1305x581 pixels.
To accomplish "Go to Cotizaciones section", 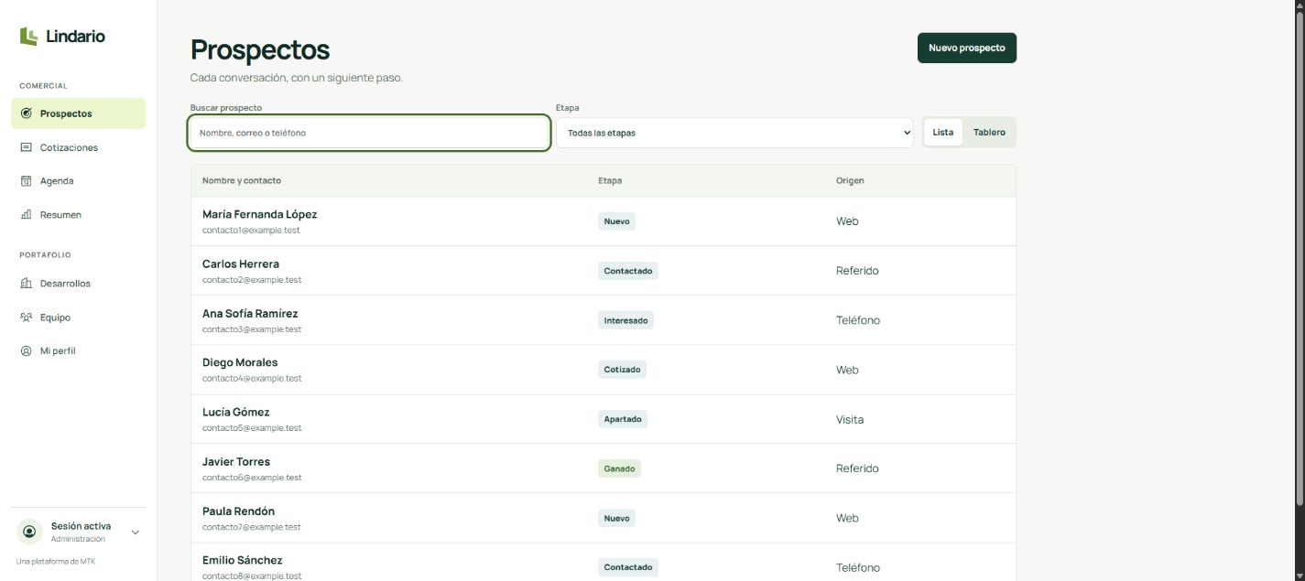I will (78, 147).
